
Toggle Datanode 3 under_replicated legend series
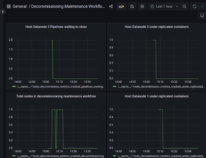coord(161,87)
